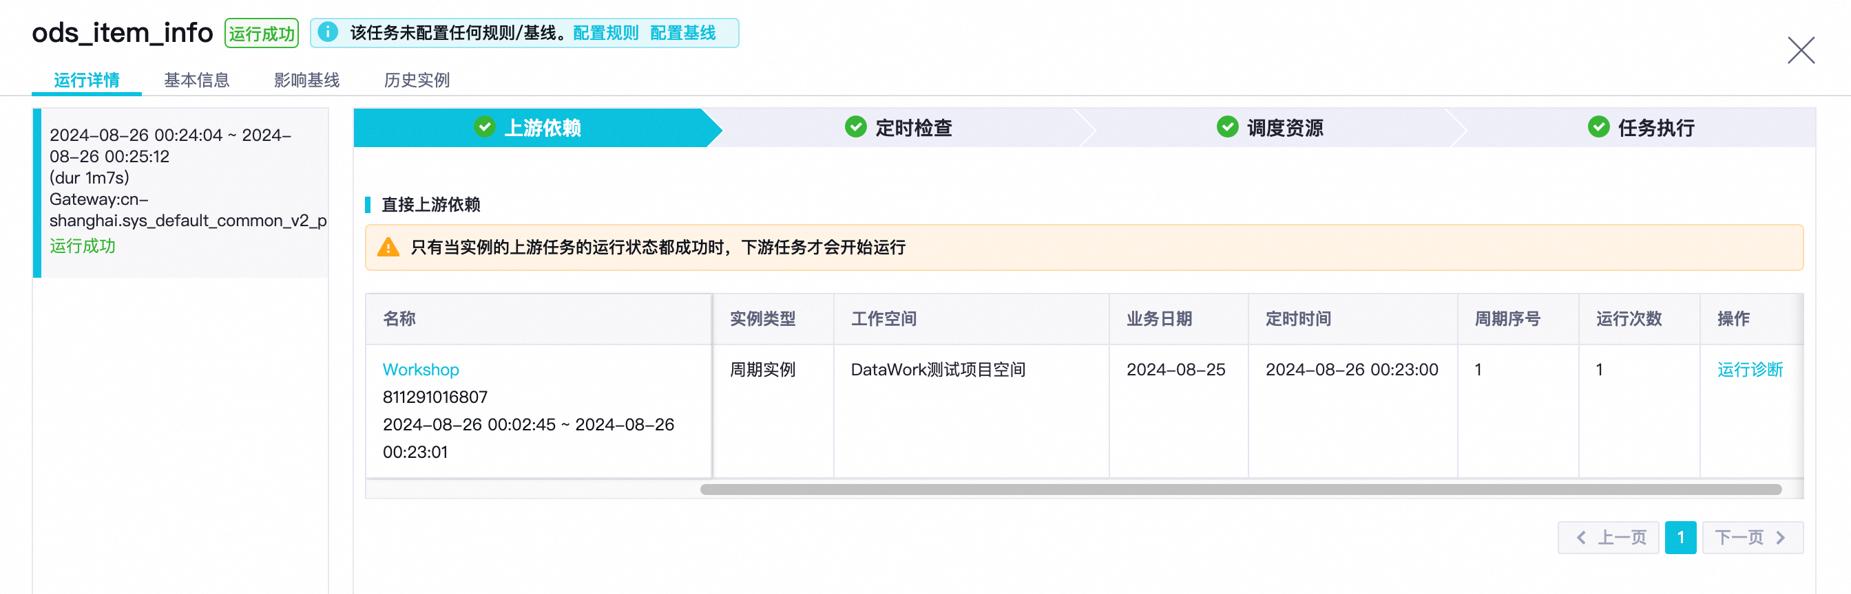The image size is (1851, 594).
Task: Switch to the 运行详情 tab
Action: [x=86, y=80]
